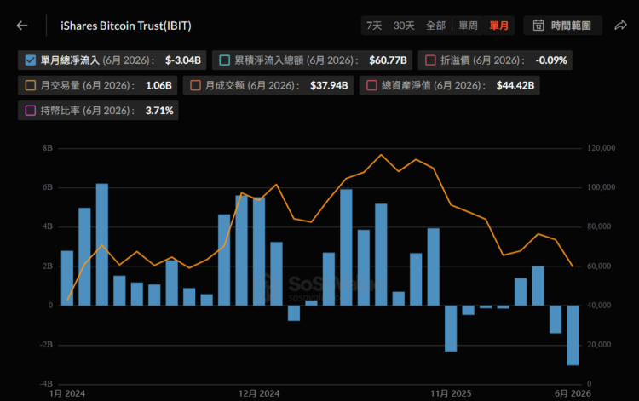Click the 6月 2026 axis label
This screenshot has height=401, width=639.
pyautogui.click(x=573, y=393)
